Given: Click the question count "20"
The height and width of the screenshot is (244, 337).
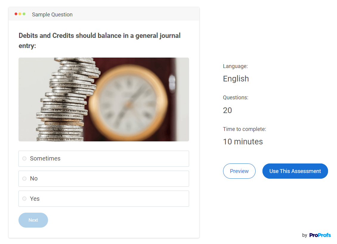Looking at the screenshot, I should [228, 110].
